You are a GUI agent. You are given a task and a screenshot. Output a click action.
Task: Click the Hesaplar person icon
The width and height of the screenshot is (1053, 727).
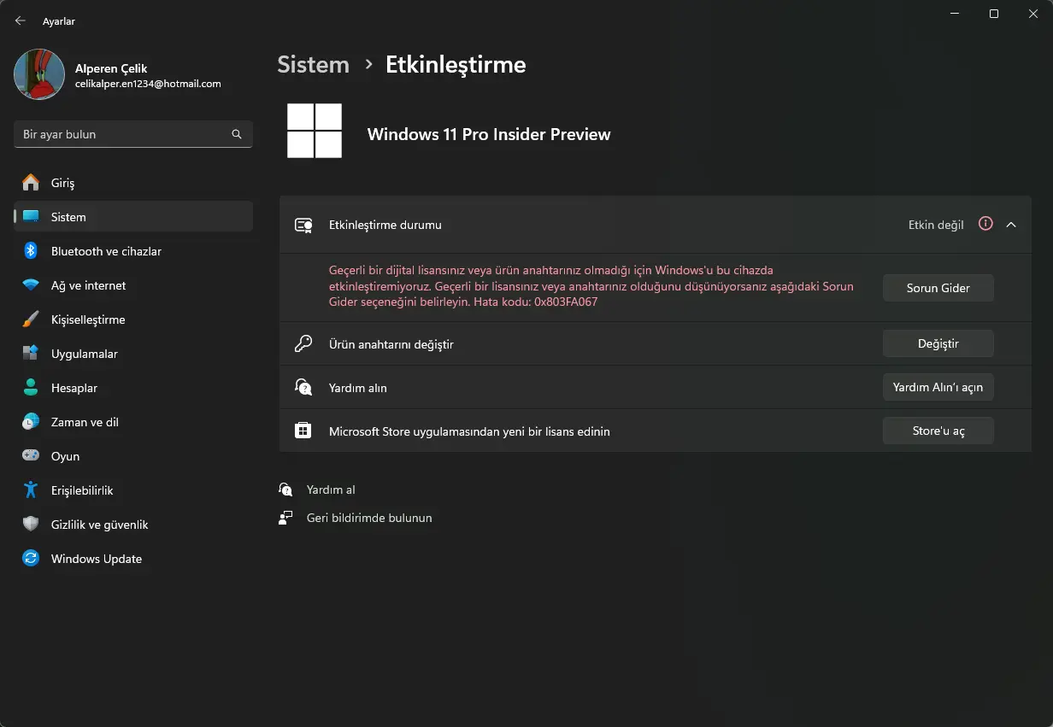click(x=31, y=388)
